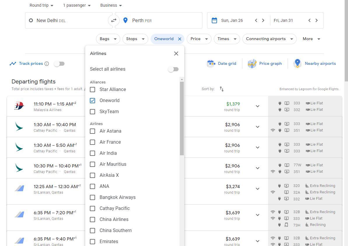Expand the 6:35 PM – 7:20 PM flight details
348x246 pixels.
tap(258, 215)
